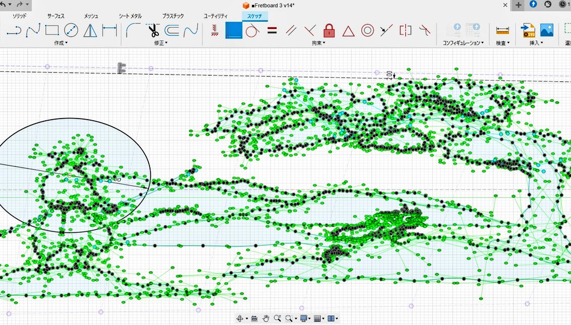
Task: Expand the 作成 menu
Action: pyautogui.click(x=61, y=43)
